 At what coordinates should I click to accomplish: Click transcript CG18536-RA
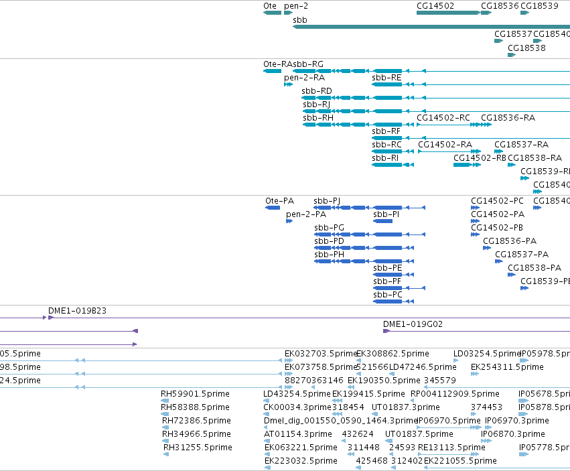click(x=486, y=125)
